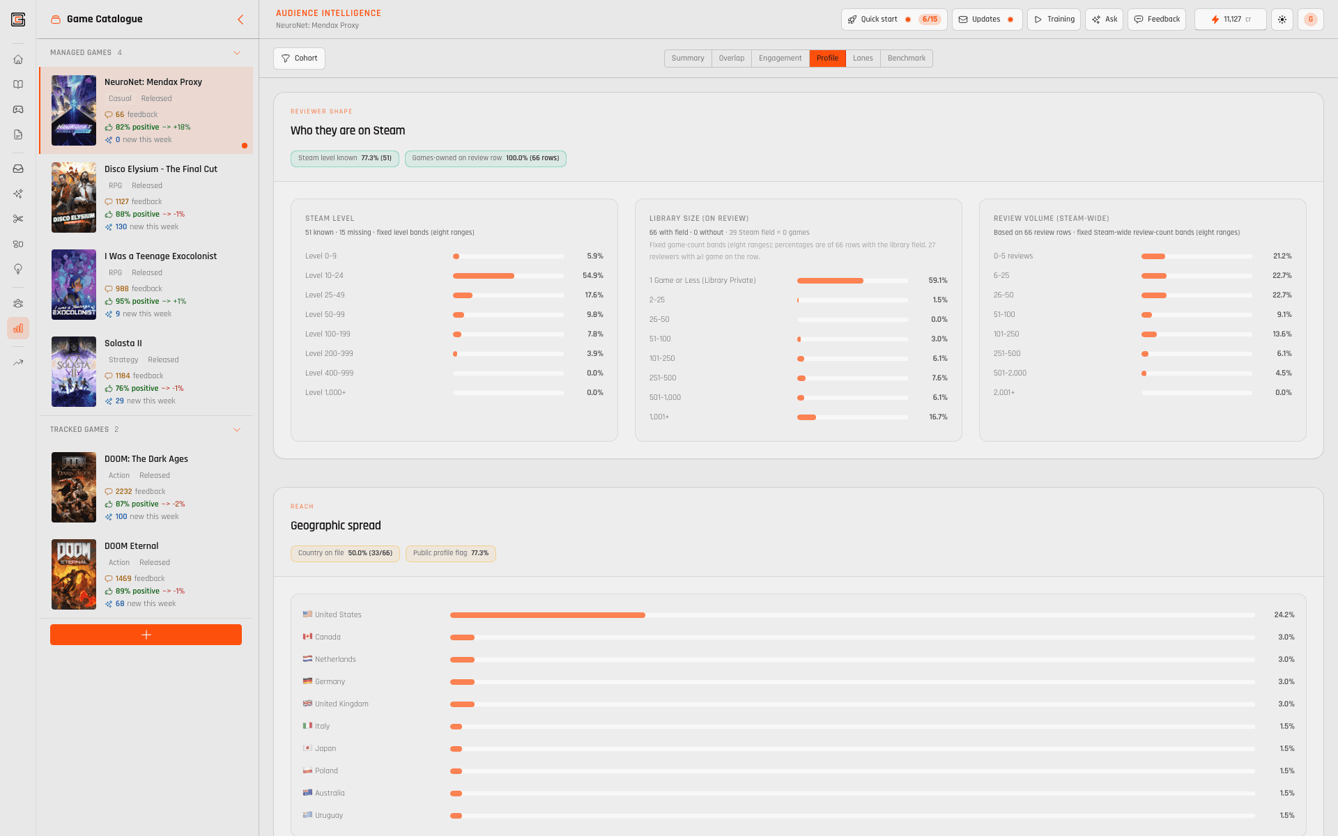Open the Home sidebar icon
Viewport: 1338px width, 836px height.
18,60
